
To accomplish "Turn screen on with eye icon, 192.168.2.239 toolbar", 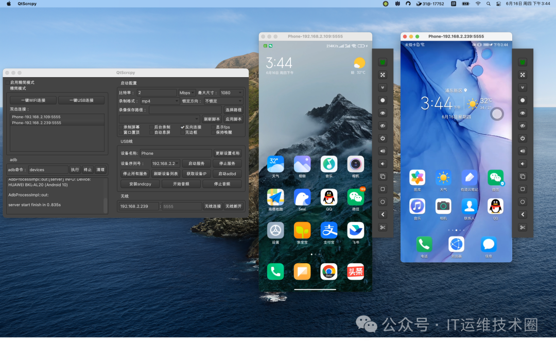I will (x=523, y=113).
